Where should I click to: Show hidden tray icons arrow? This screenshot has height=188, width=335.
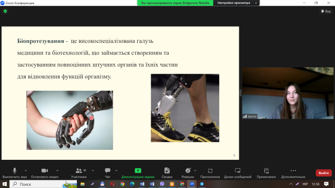[291, 184]
